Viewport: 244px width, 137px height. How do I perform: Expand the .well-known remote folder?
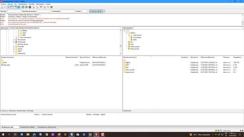pyautogui.click(x=129, y=35)
